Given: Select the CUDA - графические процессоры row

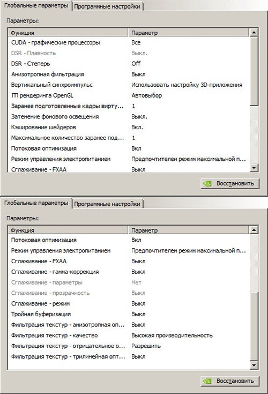Looking at the screenshot, I should [129, 42].
